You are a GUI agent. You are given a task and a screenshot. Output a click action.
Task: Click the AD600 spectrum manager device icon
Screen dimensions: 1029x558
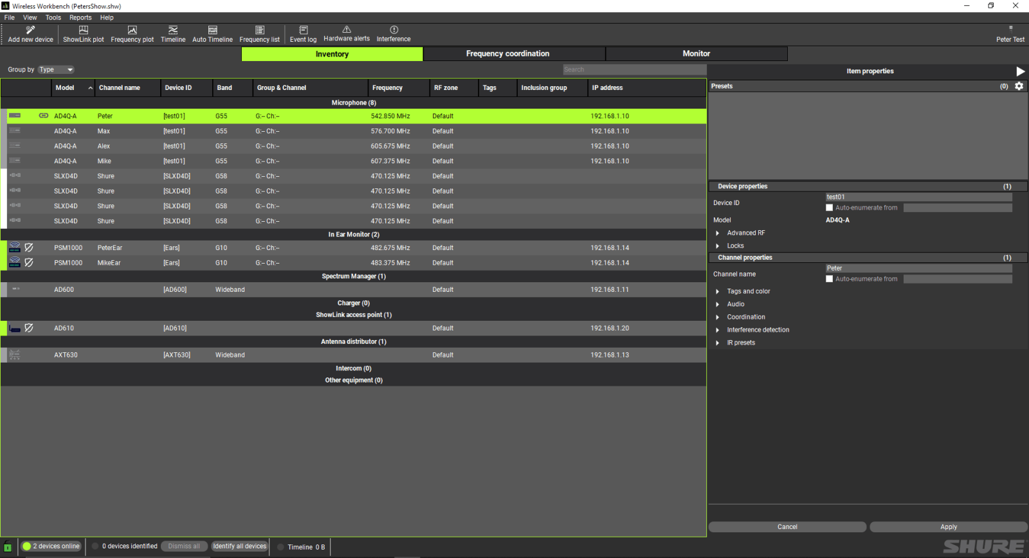click(x=15, y=289)
